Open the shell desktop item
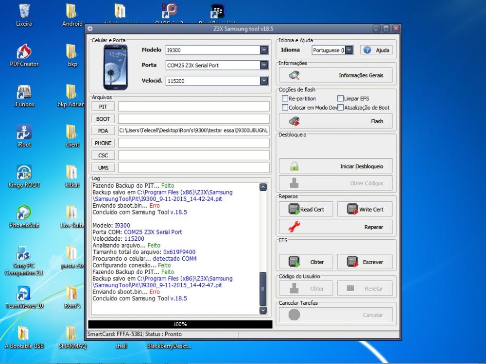This screenshot has width=486, height=364. click(x=121, y=346)
